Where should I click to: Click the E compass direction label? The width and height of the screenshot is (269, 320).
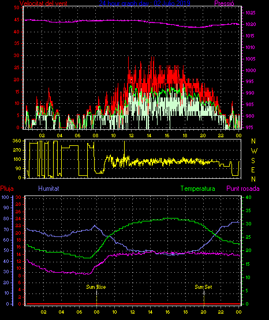[253, 170]
